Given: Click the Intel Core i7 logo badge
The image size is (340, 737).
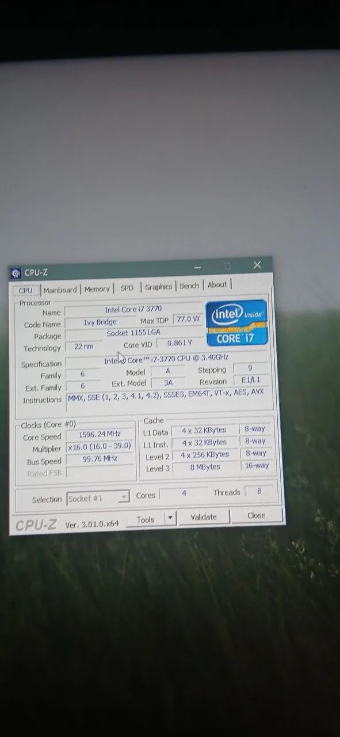Looking at the screenshot, I should tap(237, 323).
